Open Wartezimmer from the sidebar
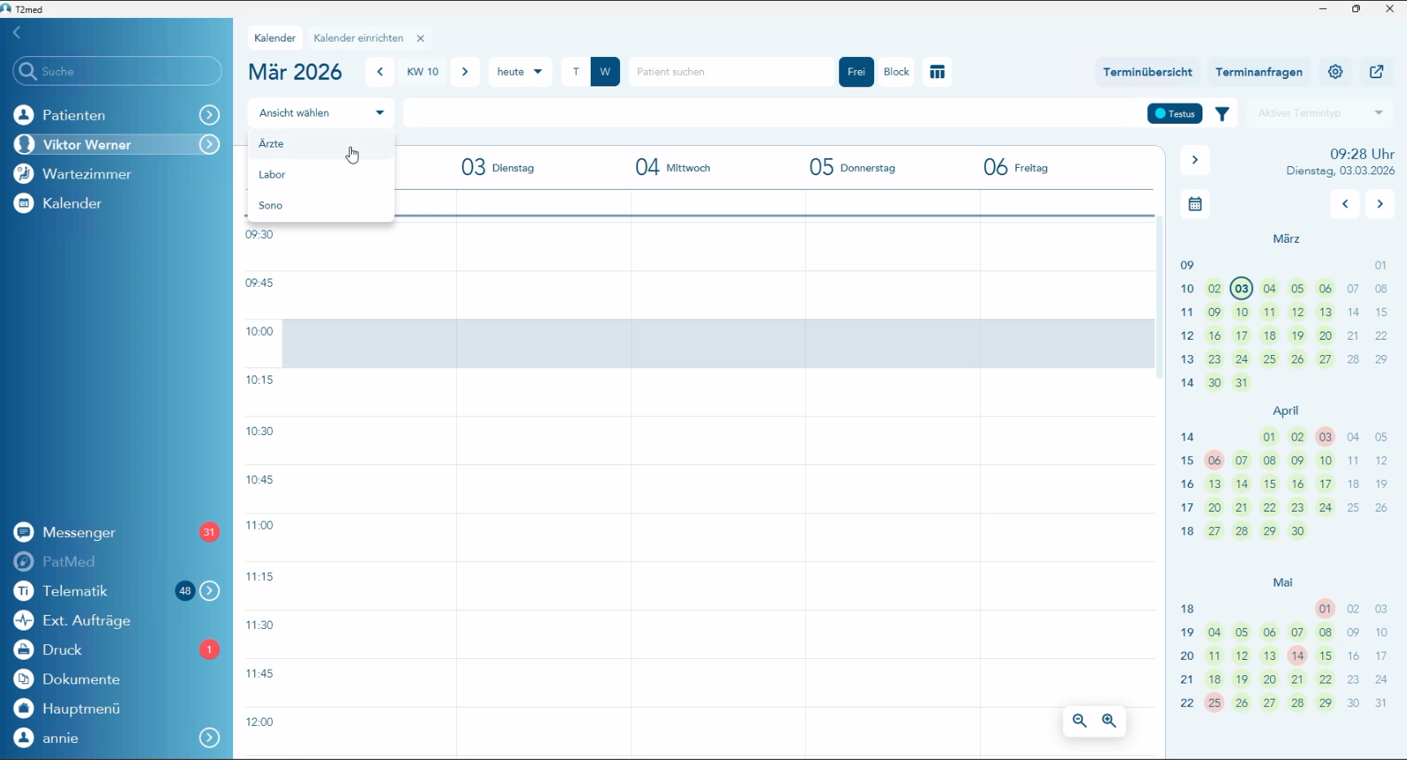 tap(86, 174)
